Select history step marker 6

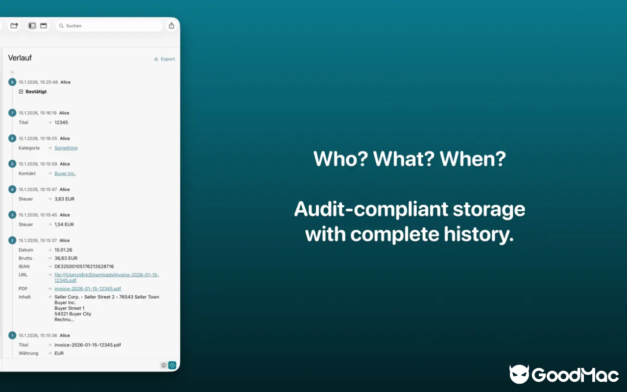pos(12,138)
